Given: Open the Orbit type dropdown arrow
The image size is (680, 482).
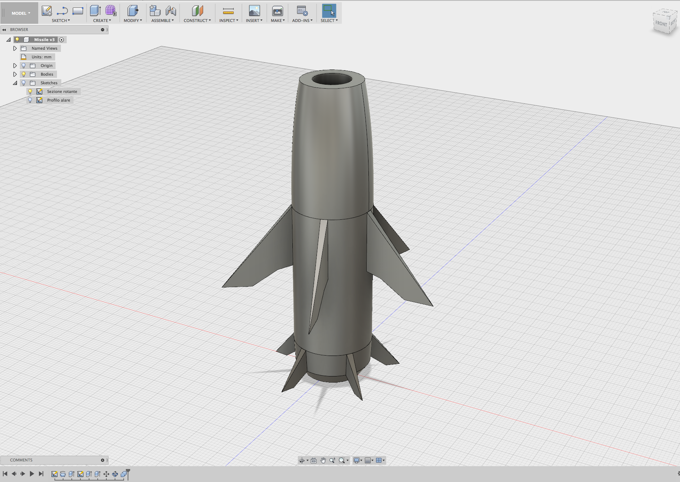Looking at the screenshot, I should [x=308, y=460].
